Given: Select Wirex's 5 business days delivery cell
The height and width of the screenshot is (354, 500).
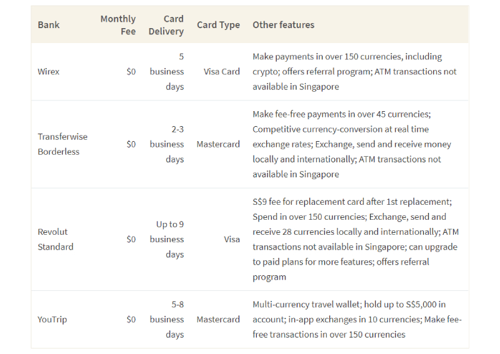Looking at the screenshot, I should (x=167, y=72).
